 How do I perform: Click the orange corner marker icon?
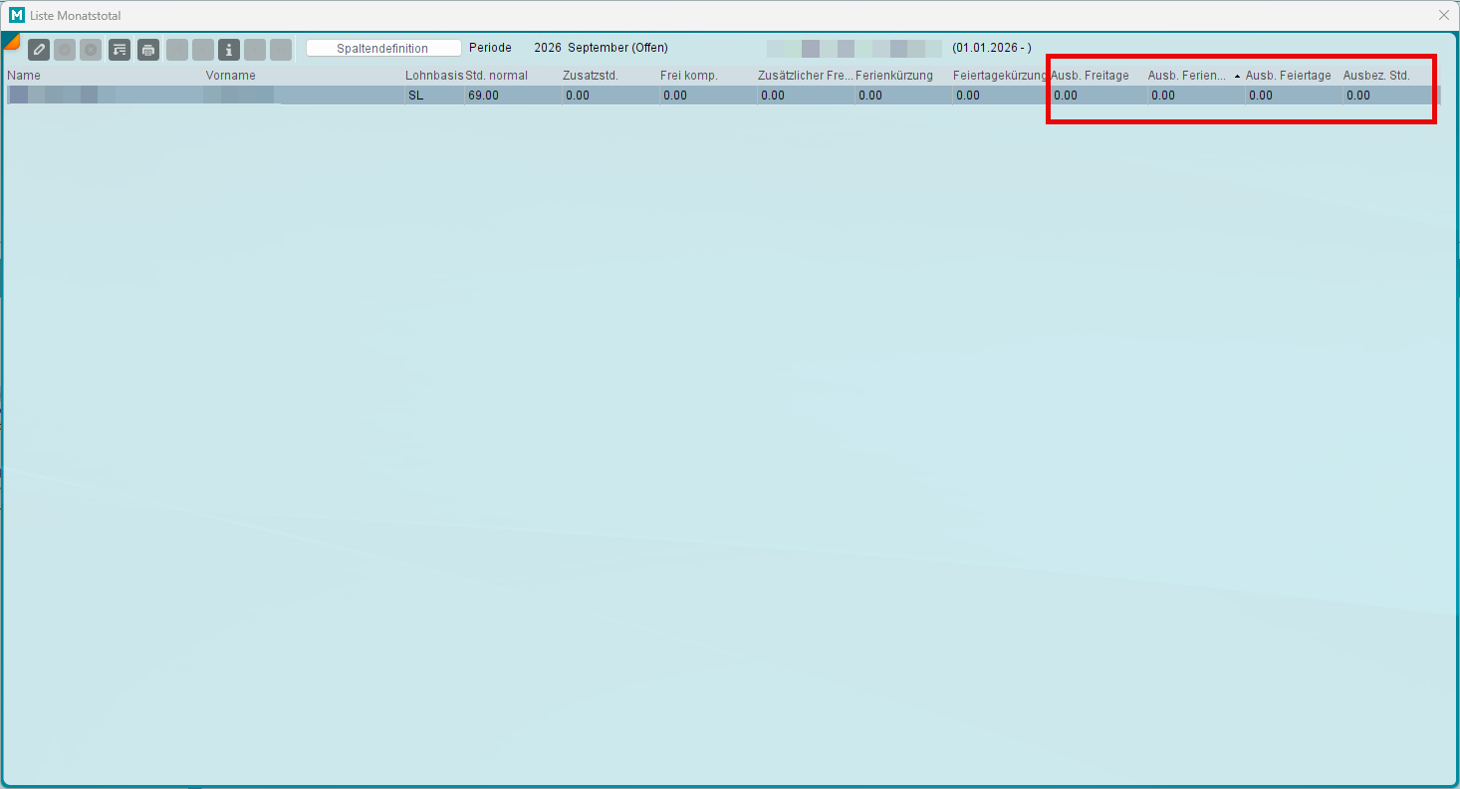(10, 40)
